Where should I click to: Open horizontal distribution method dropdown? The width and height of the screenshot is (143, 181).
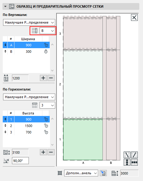pos(29,97)
